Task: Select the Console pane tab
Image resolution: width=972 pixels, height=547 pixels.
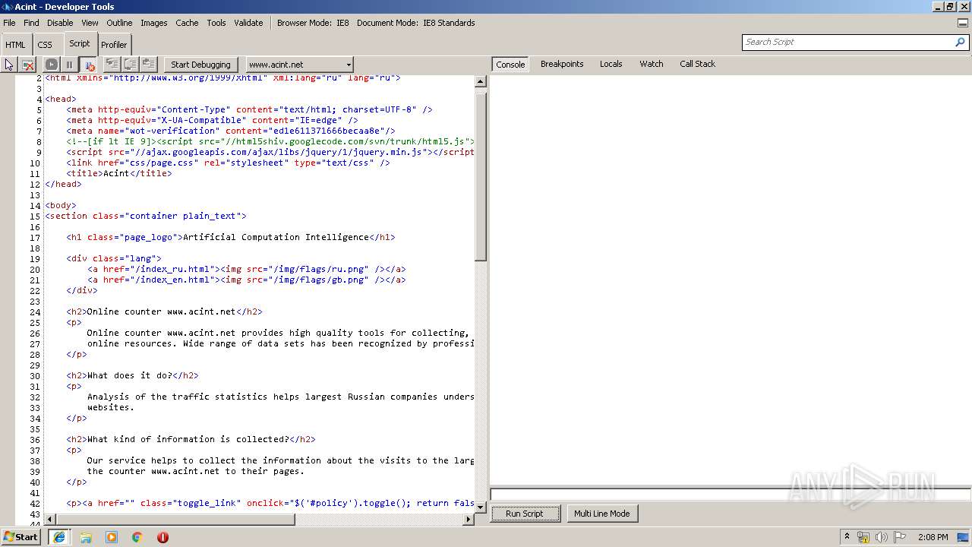Action: [x=510, y=65]
